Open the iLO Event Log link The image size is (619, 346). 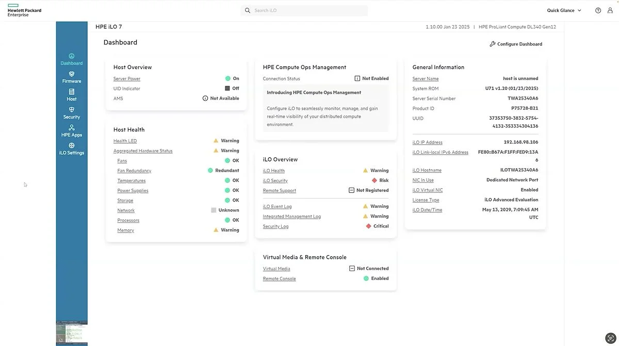[278, 207]
